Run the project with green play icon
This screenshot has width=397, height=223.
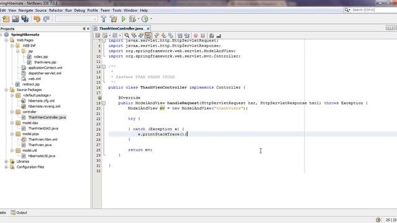tap(123, 19)
